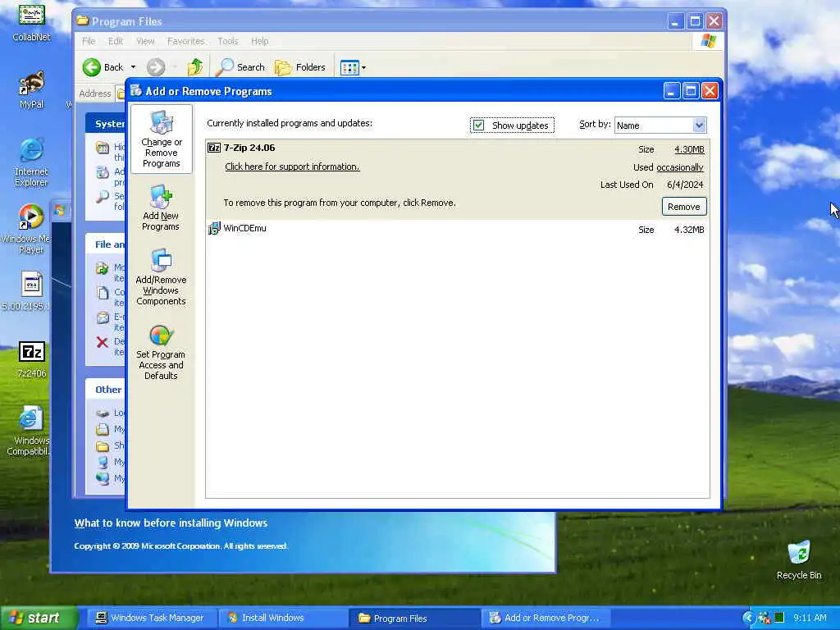The width and height of the screenshot is (840, 630).
Task: Click the occasionally usage link
Action: pos(680,167)
